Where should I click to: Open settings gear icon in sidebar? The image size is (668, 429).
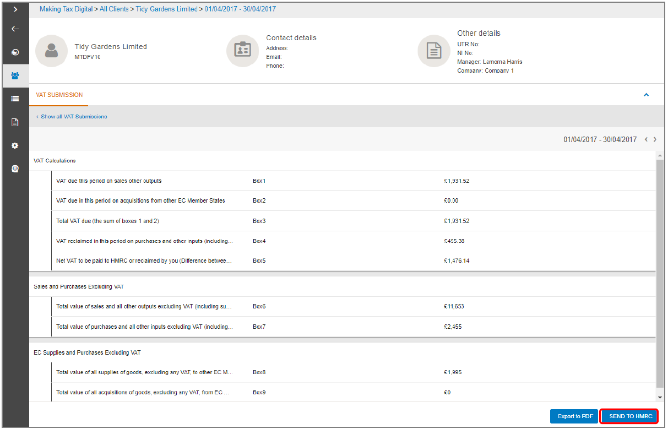(15, 146)
